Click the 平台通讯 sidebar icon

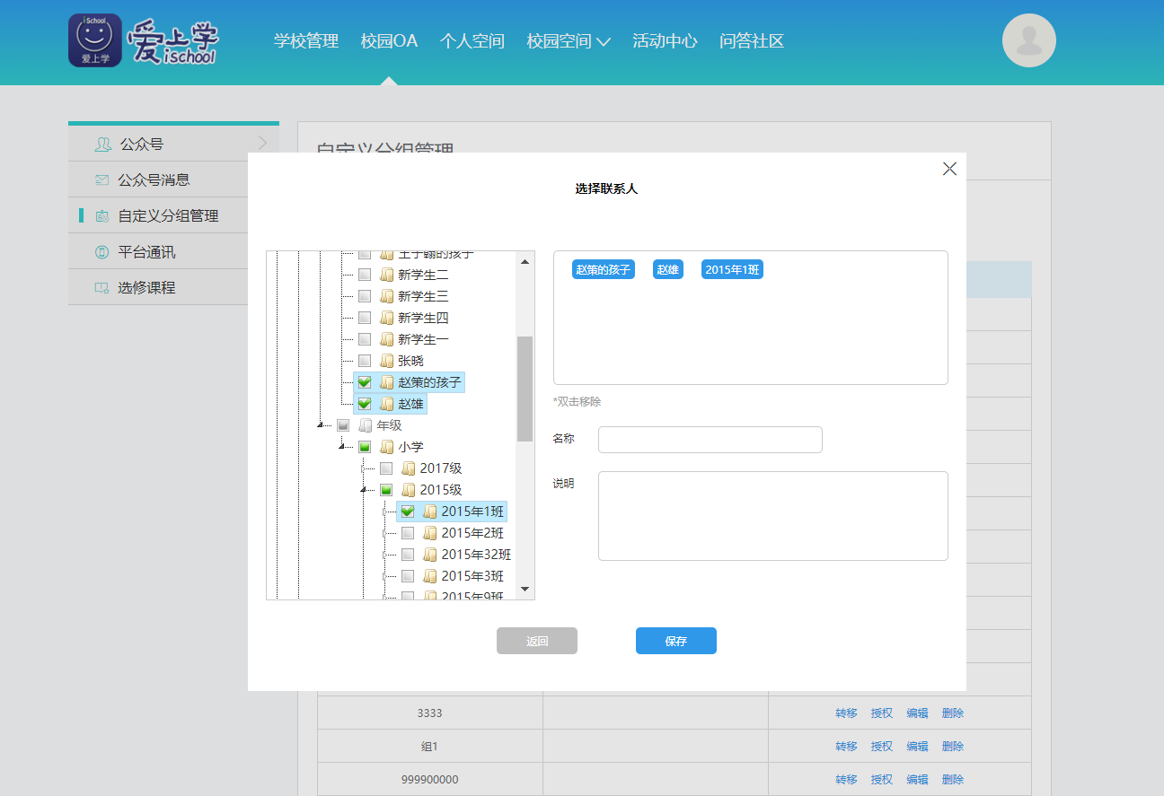102,252
